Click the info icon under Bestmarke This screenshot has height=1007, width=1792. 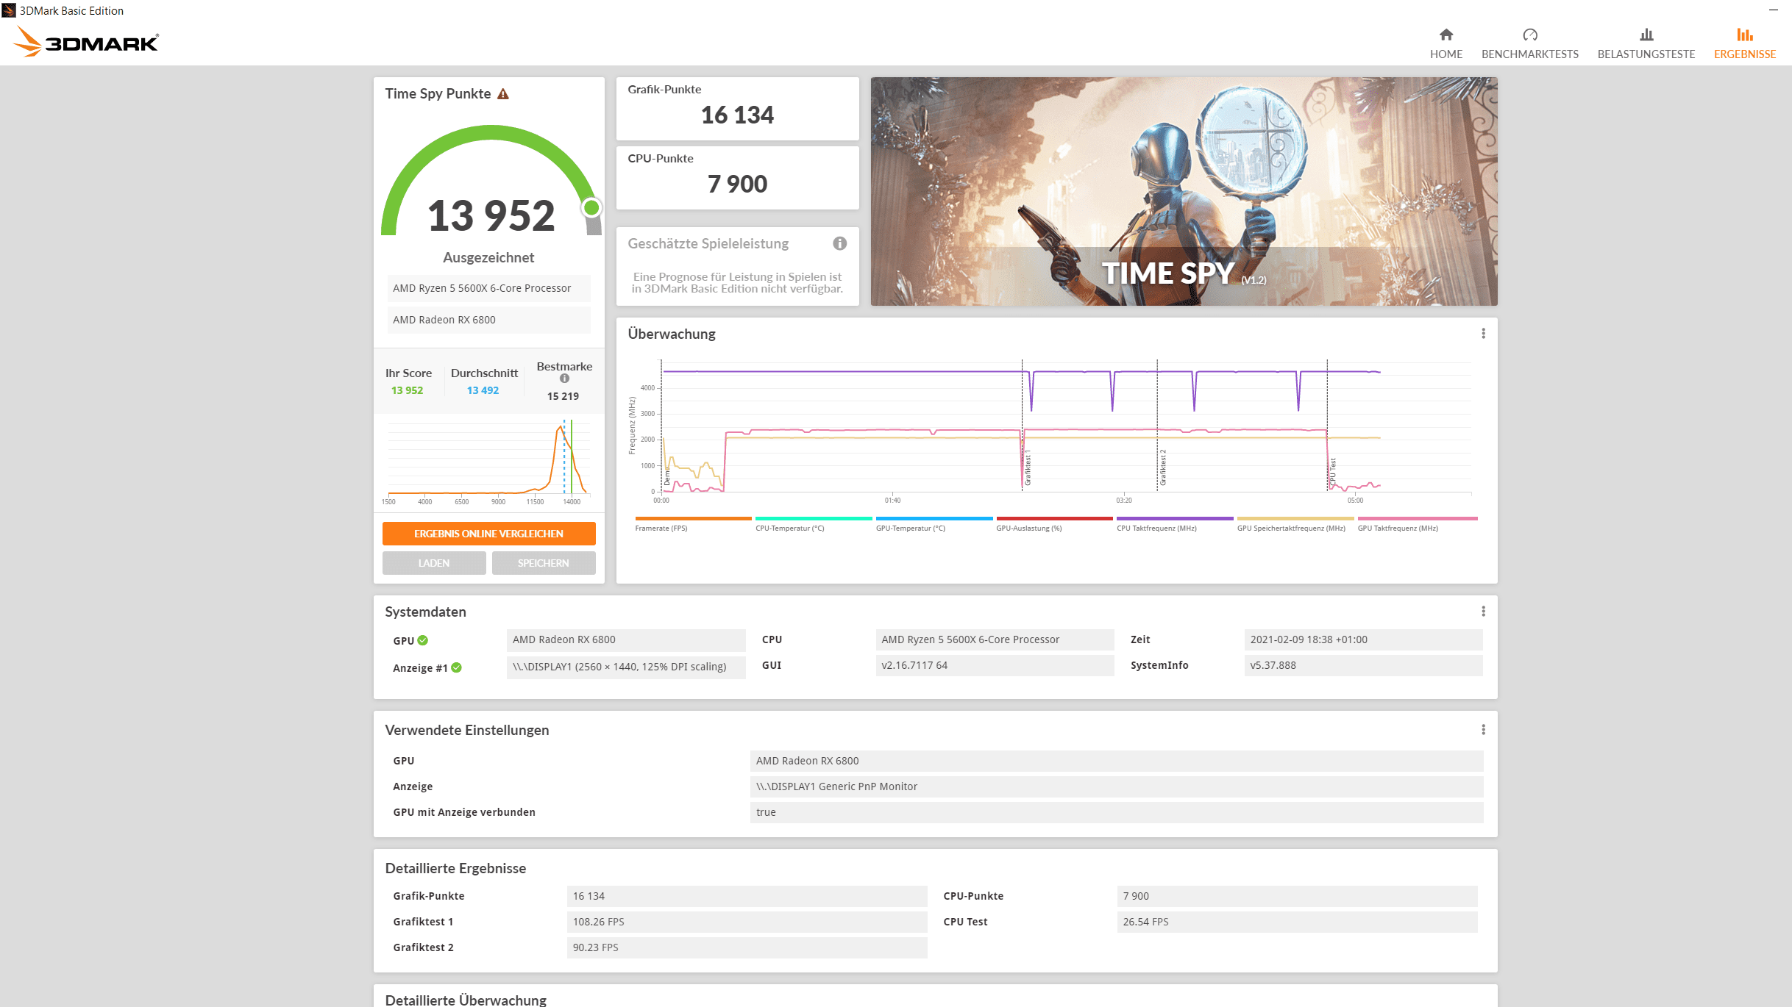[564, 379]
